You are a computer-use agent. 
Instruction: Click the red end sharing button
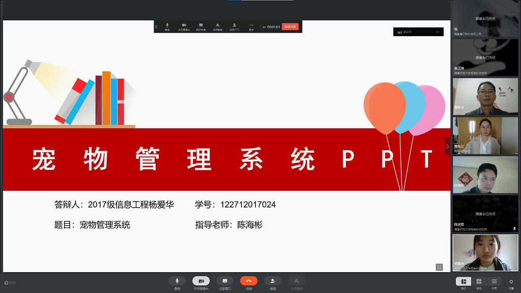[x=290, y=26]
